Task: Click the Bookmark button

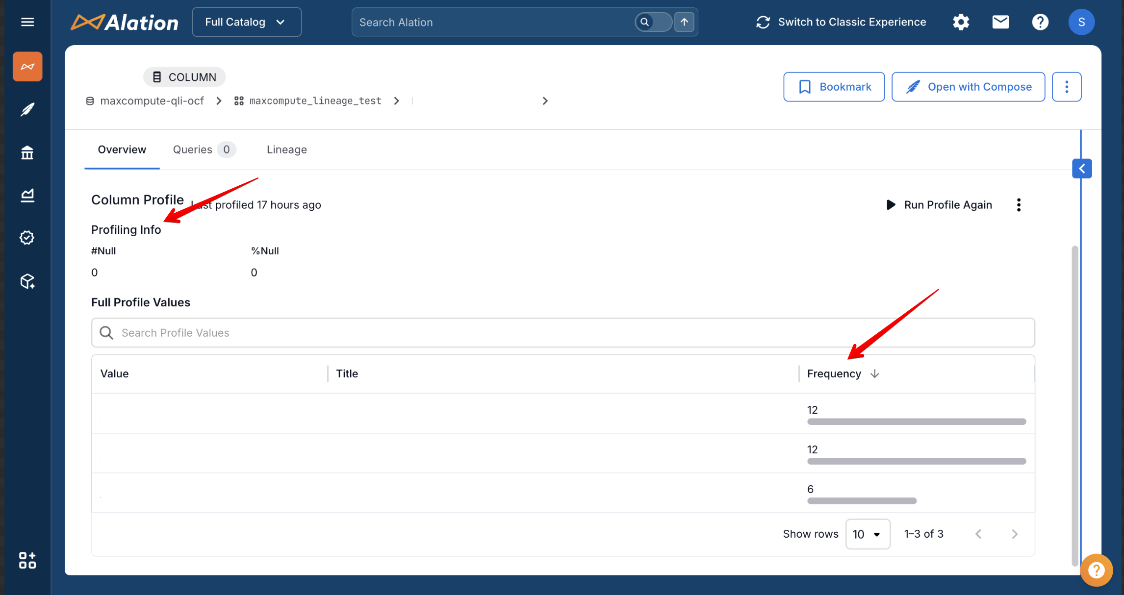Action: 834,87
